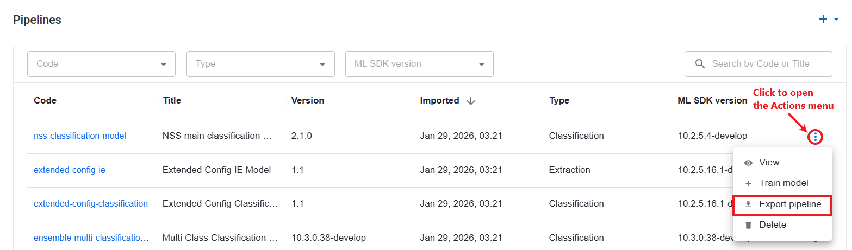Open the nss-classification-model pipeline link

(x=80, y=136)
